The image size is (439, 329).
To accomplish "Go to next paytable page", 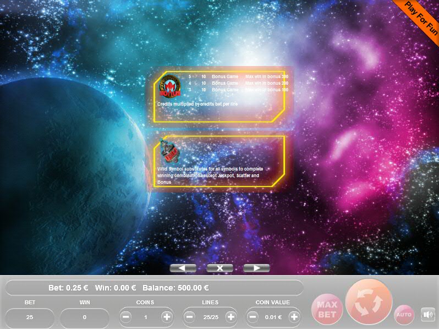I will pos(256,268).
